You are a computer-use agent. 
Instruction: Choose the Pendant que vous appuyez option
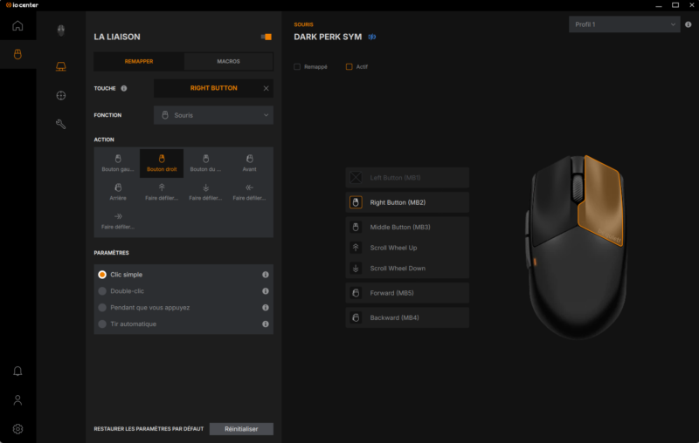103,308
